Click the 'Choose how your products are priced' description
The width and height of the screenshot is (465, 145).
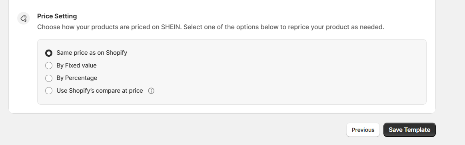pos(211,27)
